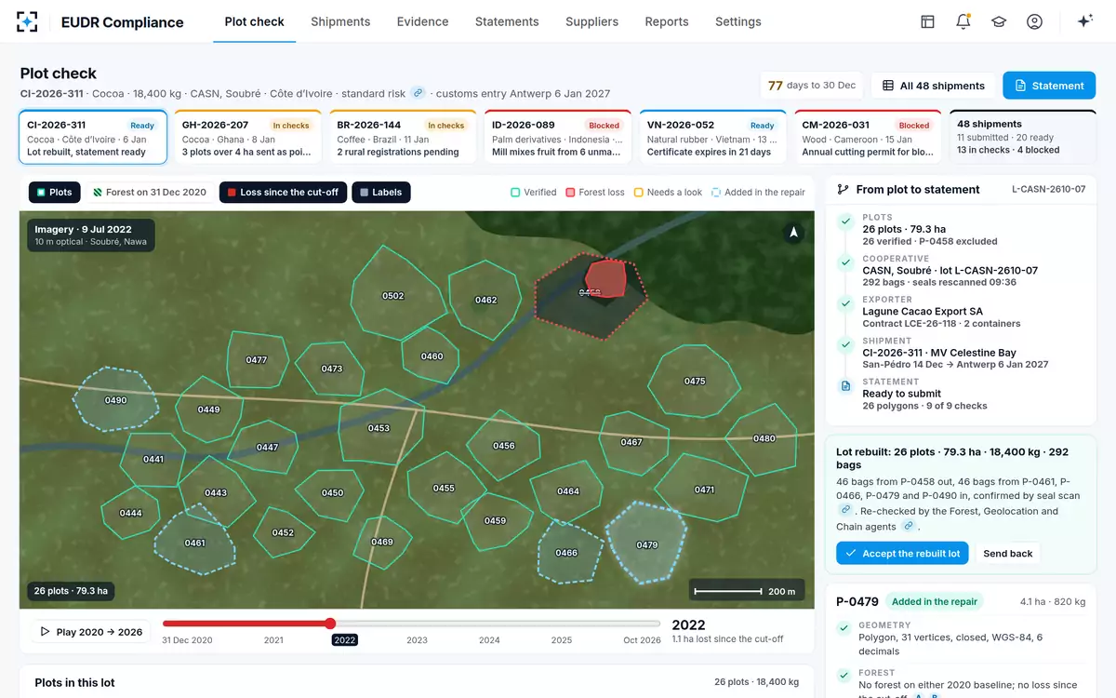Toggle the map Labels layer
This screenshot has width=1116, height=698.
tap(381, 193)
